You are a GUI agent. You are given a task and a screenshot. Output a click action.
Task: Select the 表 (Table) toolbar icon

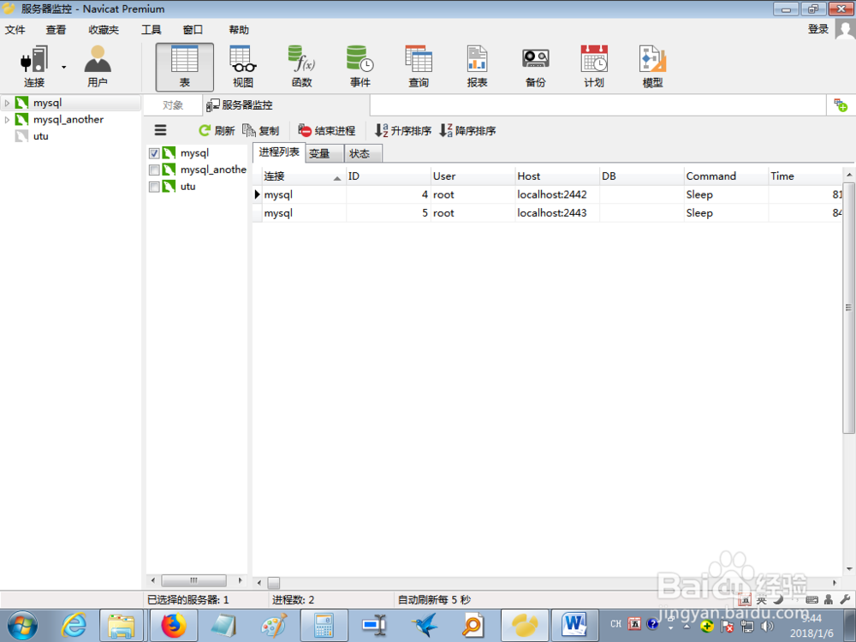click(x=185, y=67)
